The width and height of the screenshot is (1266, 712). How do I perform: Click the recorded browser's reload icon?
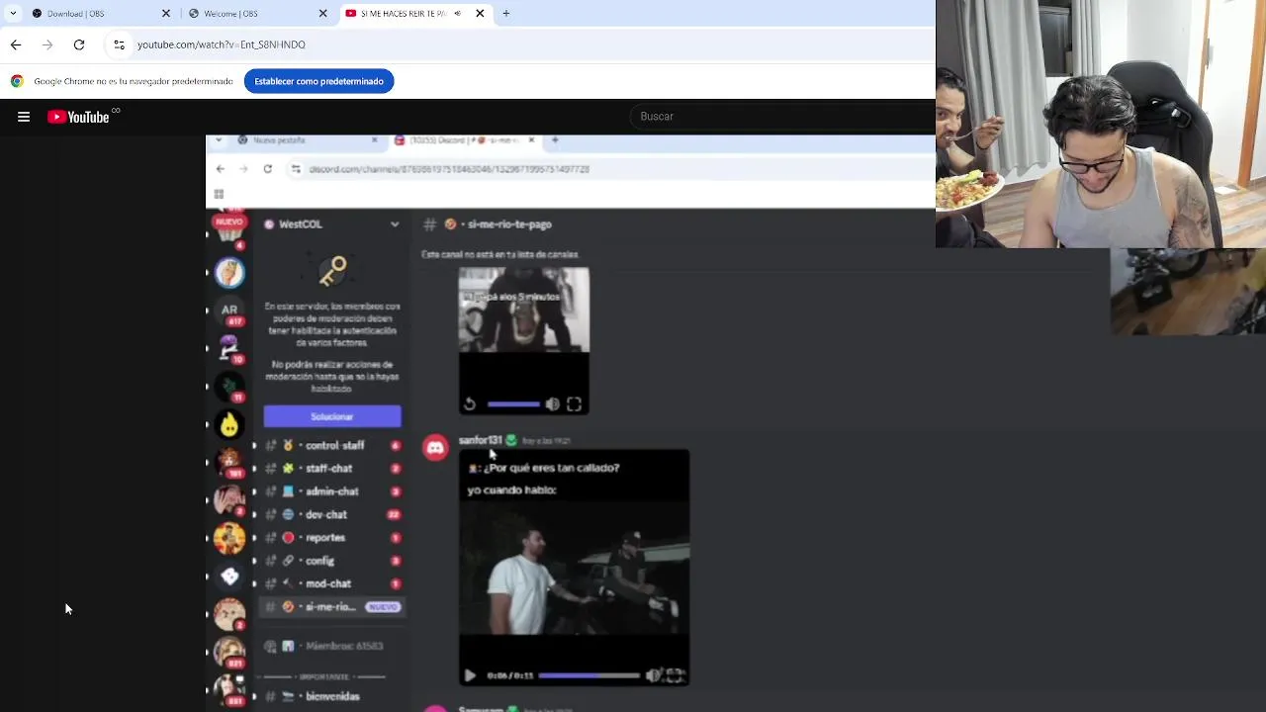pyautogui.click(x=267, y=169)
